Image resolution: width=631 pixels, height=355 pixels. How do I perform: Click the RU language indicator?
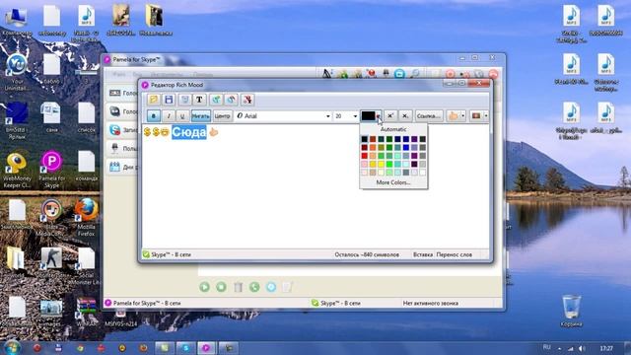(x=546, y=347)
